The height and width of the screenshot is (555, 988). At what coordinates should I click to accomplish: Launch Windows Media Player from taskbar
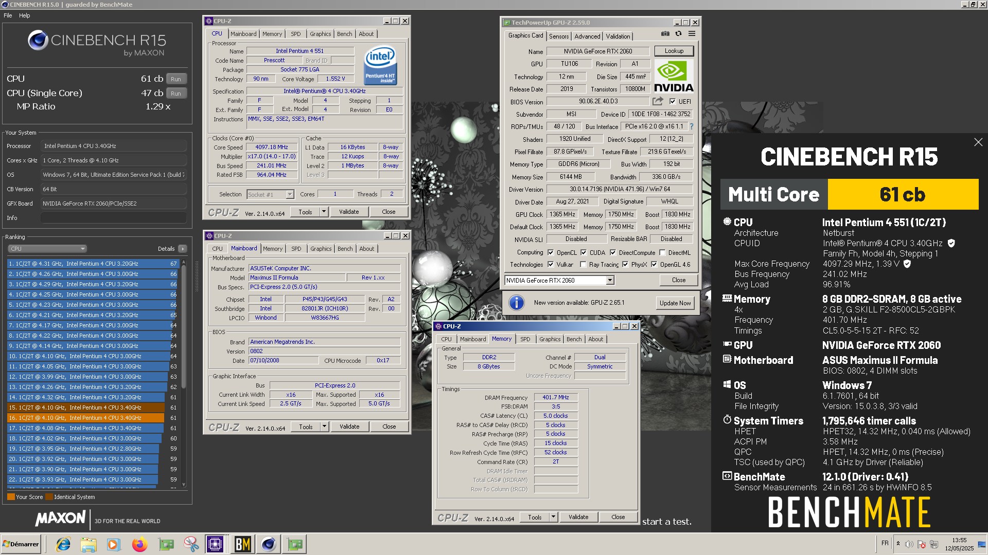[114, 544]
